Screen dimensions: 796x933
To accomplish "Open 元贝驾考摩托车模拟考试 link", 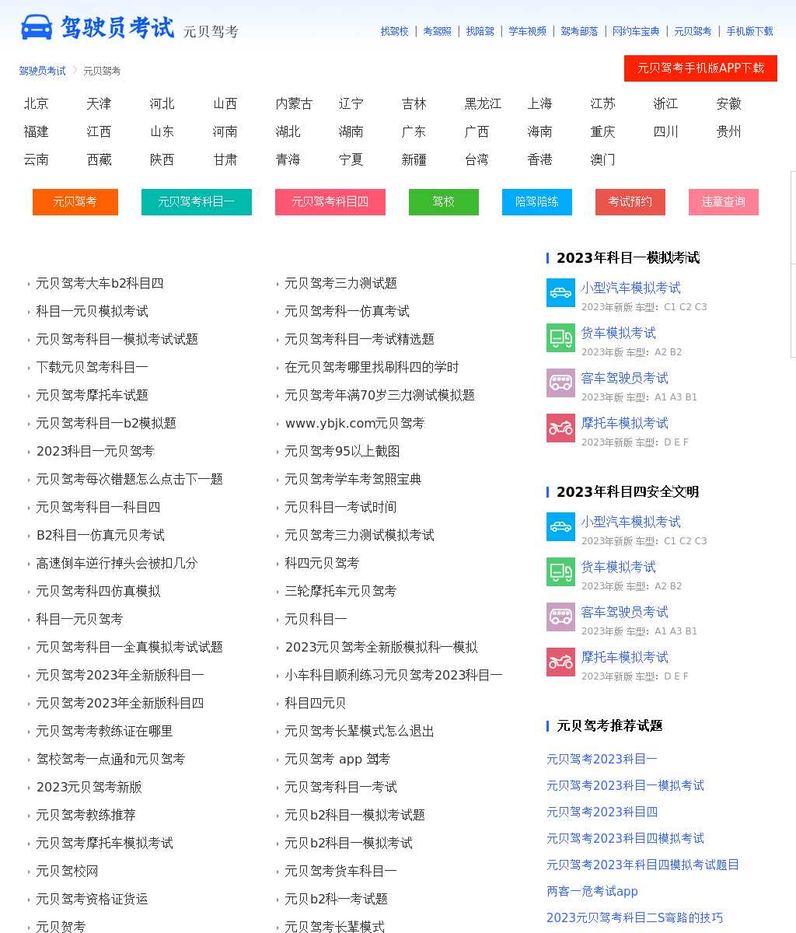I will [104, 843].
